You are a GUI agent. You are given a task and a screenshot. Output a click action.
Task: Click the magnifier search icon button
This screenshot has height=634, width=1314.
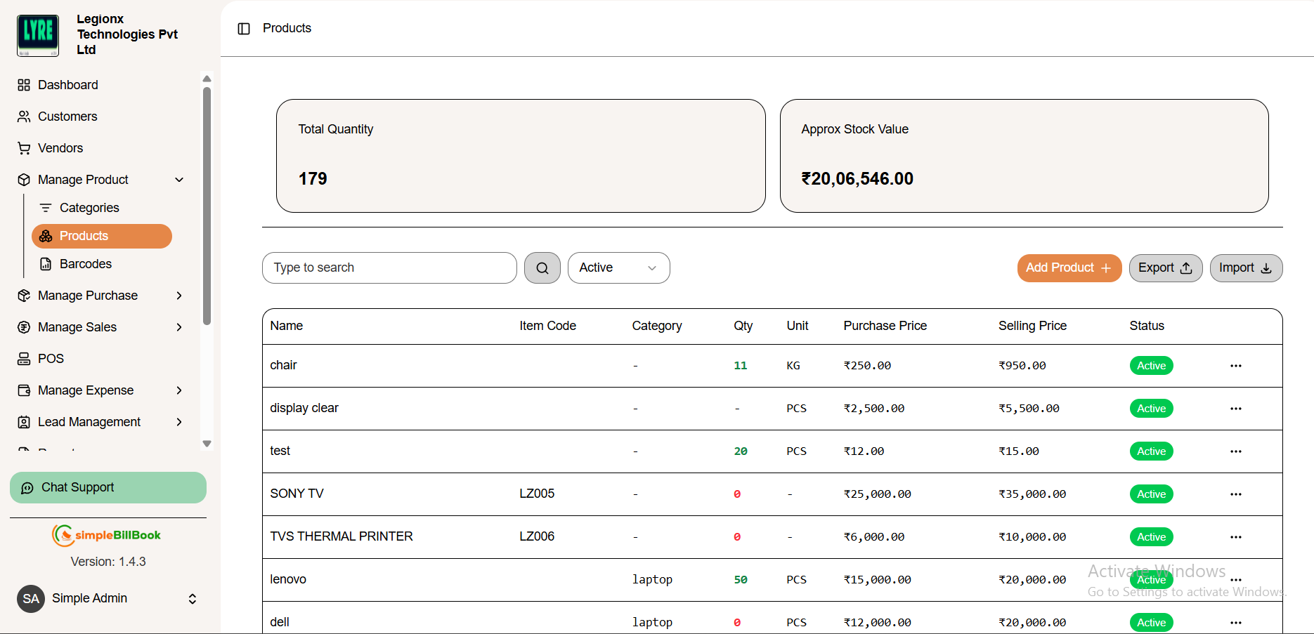click(x=542, y=268)
